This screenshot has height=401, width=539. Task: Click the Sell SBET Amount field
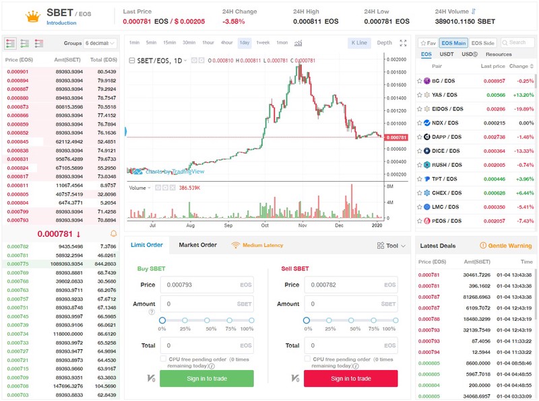click(351, 304)
